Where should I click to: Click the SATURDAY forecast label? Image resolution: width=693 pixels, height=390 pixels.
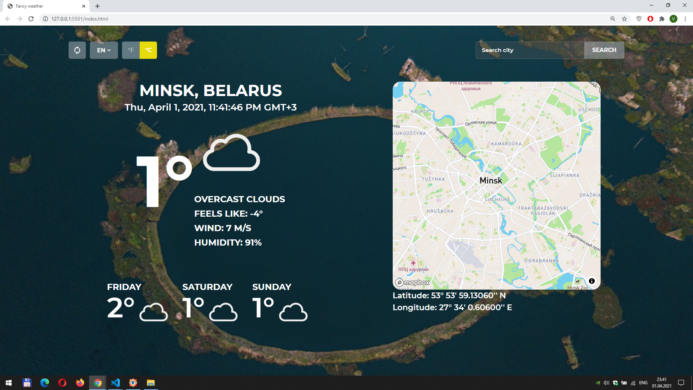[x=207, y=287]
